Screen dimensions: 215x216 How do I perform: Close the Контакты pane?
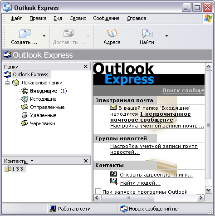pyautogui.click(x=86, y=161)
